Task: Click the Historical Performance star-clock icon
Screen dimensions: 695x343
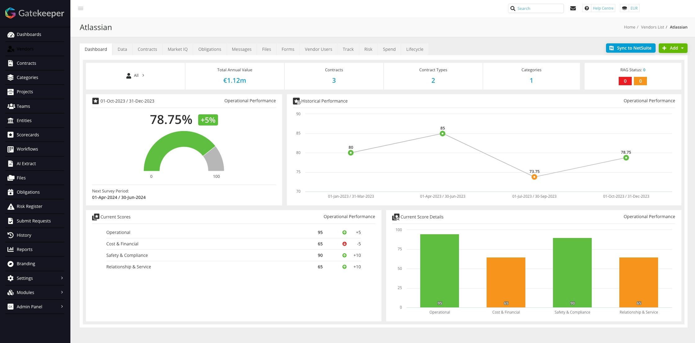Action: click(x=296, y=101)
